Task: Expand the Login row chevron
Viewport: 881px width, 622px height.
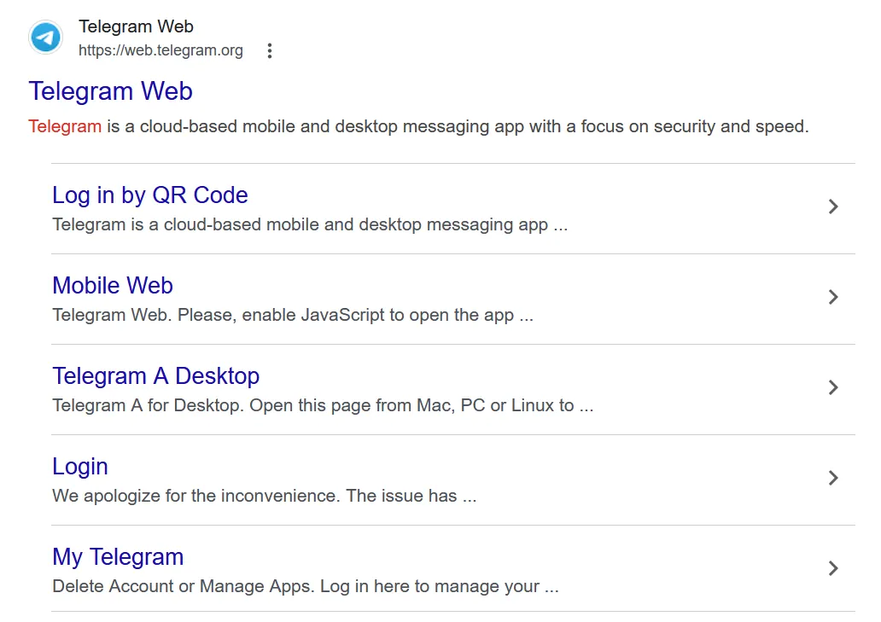Action: 833,478
